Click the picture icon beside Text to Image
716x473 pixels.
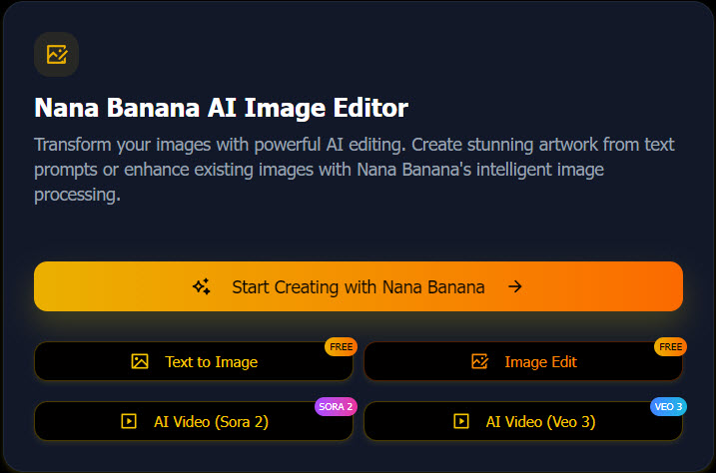pyautogui.click(x=140, y=361)
